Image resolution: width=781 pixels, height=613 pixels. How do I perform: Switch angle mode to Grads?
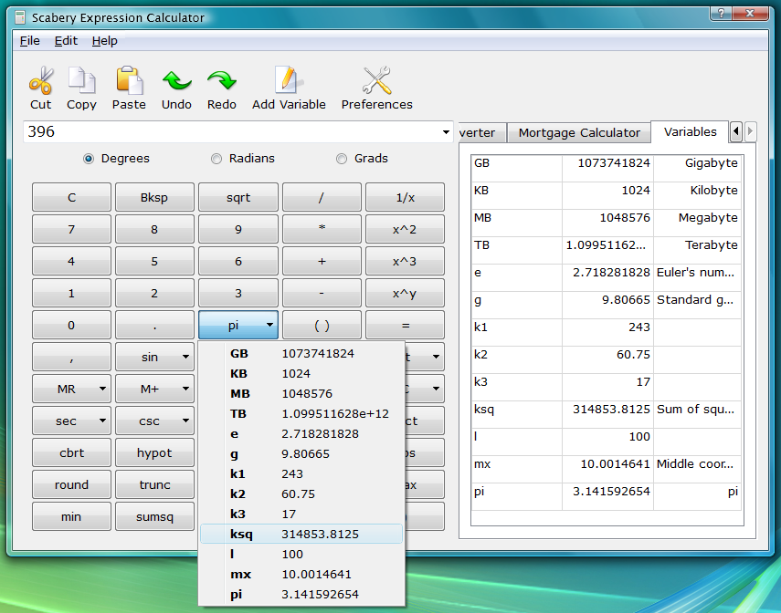pyautogui.click(x=342, y=159)
